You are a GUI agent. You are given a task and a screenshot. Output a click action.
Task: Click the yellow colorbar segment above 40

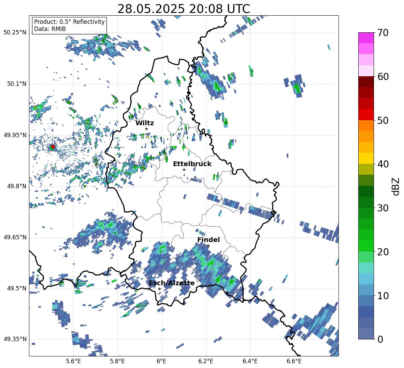point(366,158)
